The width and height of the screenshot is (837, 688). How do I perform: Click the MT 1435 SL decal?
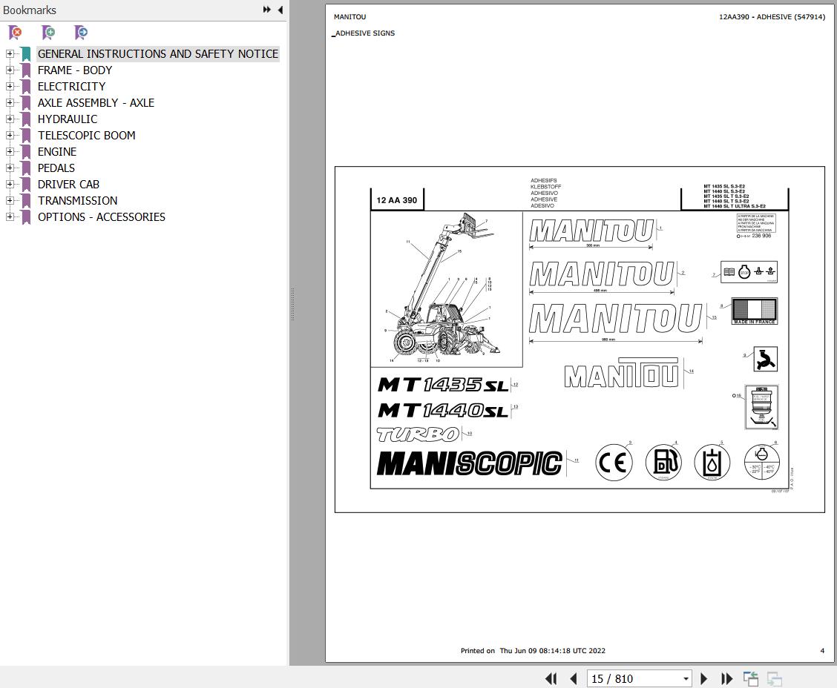tap(444, 385)
